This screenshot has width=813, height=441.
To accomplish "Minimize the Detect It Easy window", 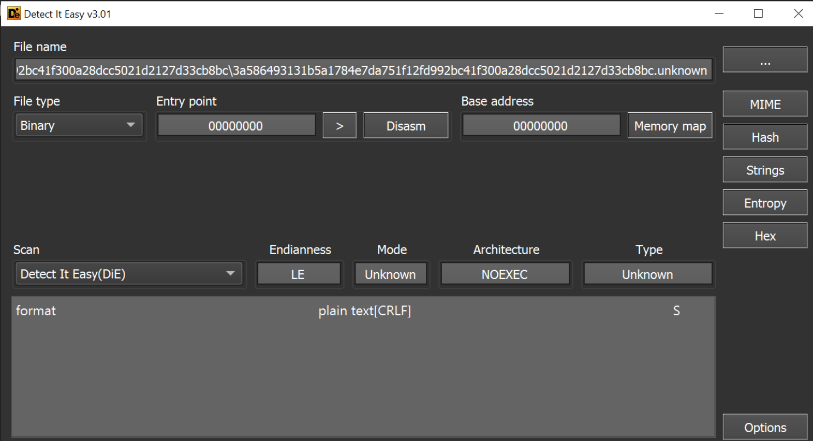I will 719,13.
